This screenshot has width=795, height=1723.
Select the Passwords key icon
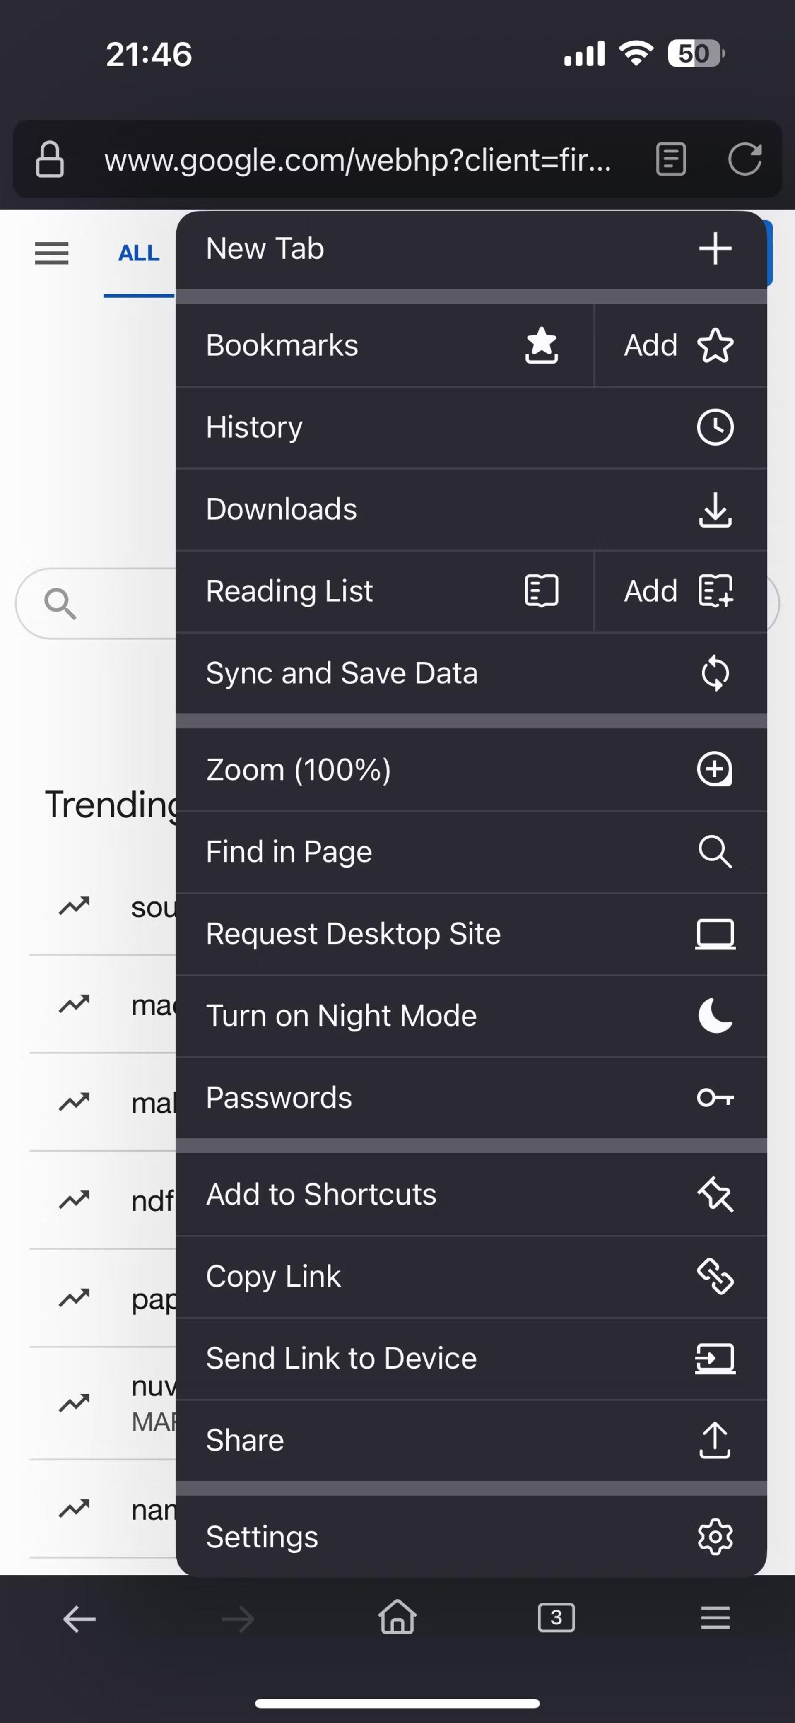[x=715, y=1096]
